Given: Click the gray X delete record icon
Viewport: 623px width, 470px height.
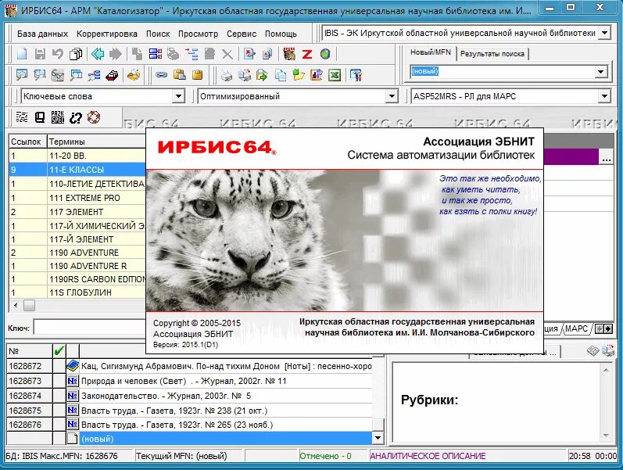Looking at the screenshot, I should (227, 54).
